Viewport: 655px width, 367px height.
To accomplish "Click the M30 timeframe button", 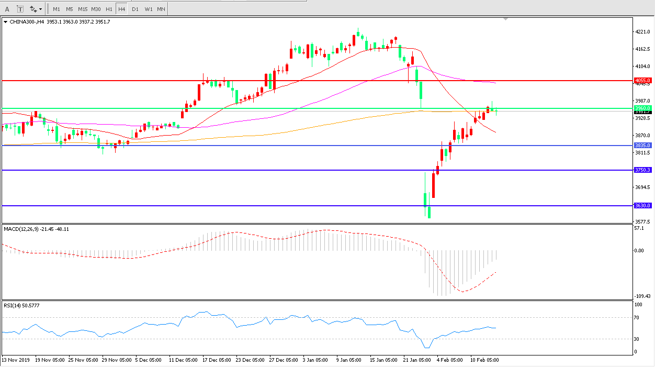I will tap(96, 9).
